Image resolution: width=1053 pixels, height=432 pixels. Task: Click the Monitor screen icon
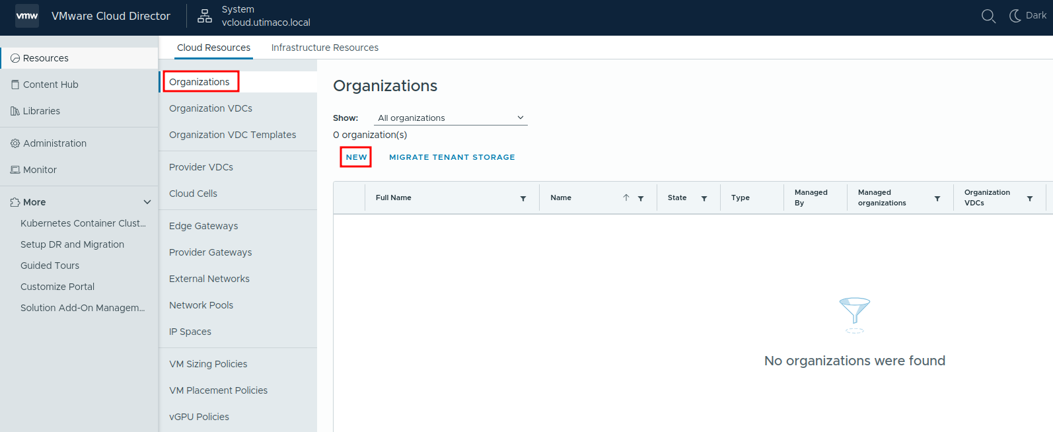(x=15, y=170)
